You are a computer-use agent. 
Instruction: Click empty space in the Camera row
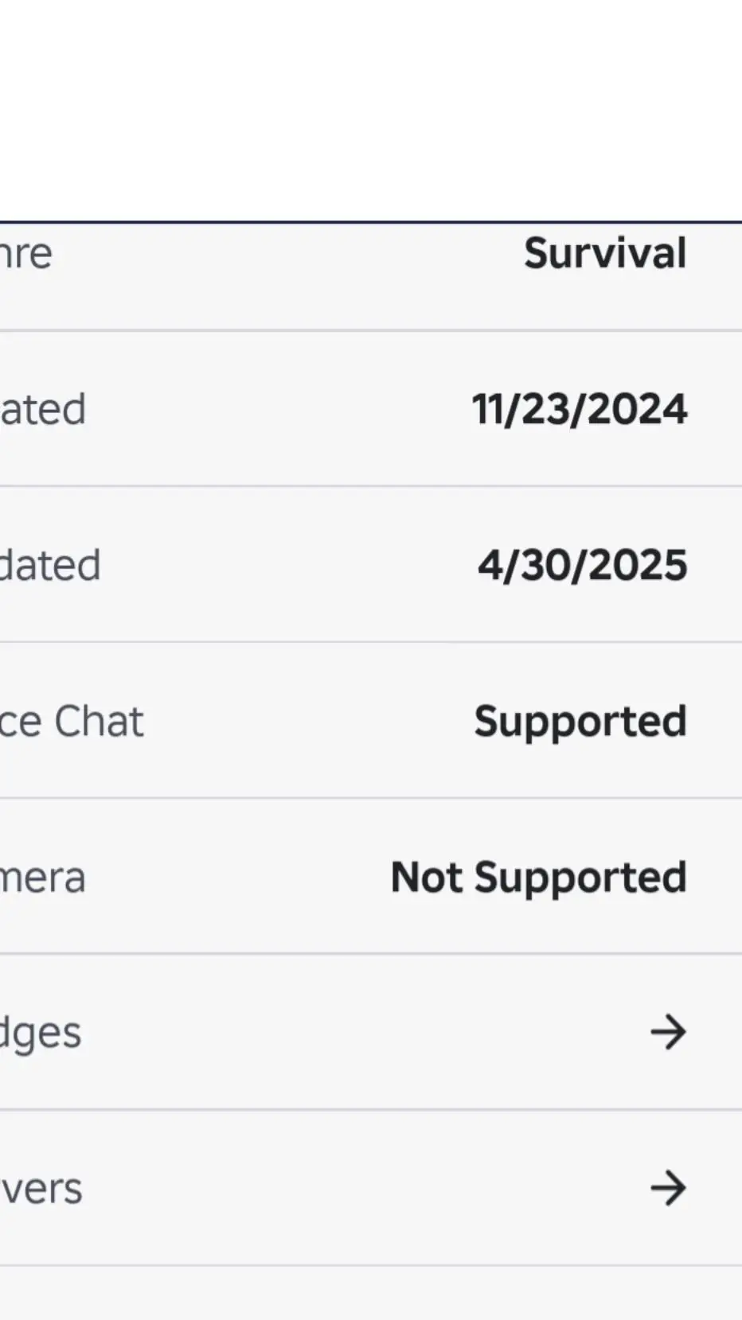tap(239, 878)
